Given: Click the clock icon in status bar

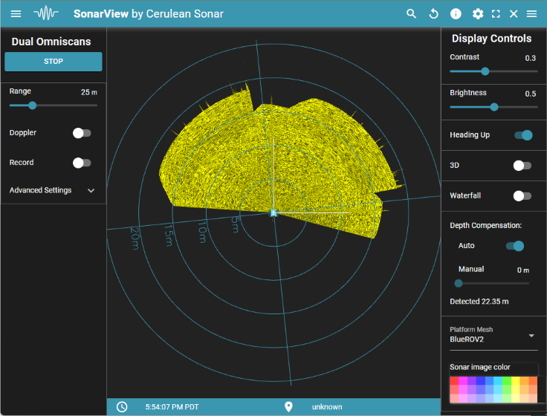Looking at the screenshot, I should click(x=122, y=407).
